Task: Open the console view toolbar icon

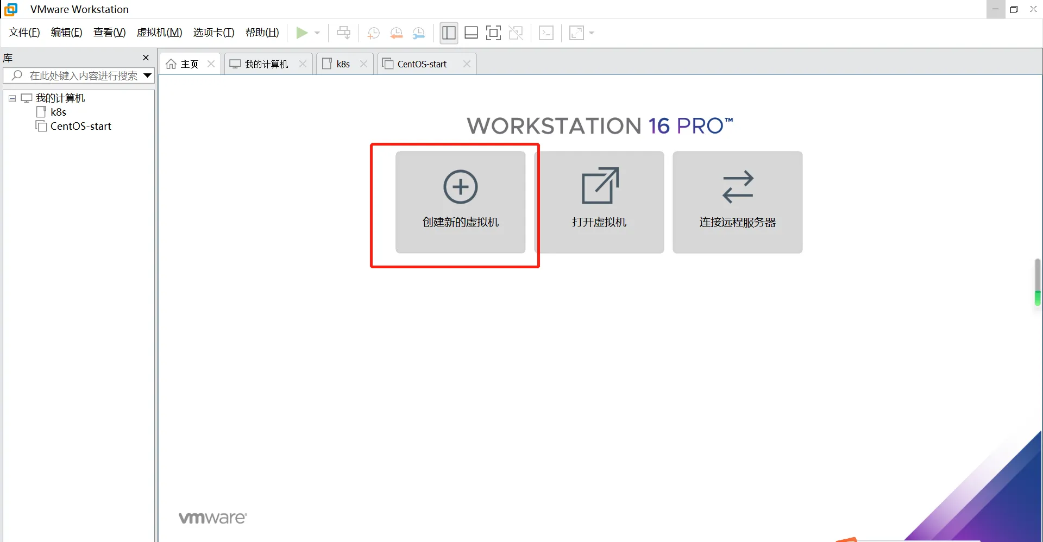Action: click(x=546, y=33)
